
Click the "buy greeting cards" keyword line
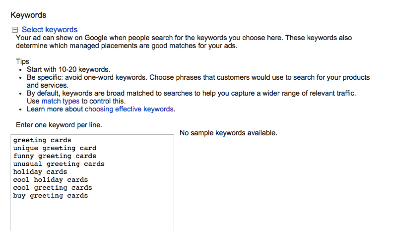pyautogui.click(x=50, y=196)
